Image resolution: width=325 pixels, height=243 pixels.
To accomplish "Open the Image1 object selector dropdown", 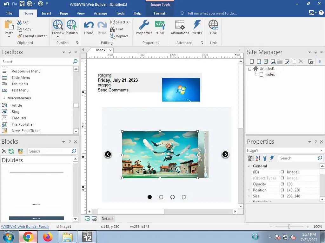I will pos(322,150).
